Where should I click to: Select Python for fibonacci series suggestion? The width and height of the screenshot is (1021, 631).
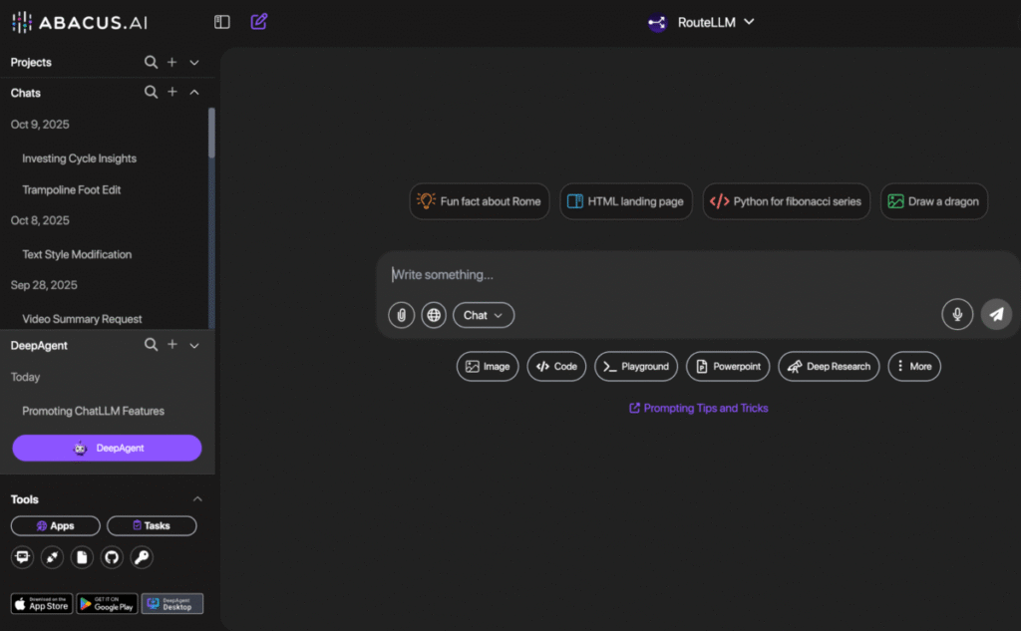pyautogui.click(x=786, y=201)
